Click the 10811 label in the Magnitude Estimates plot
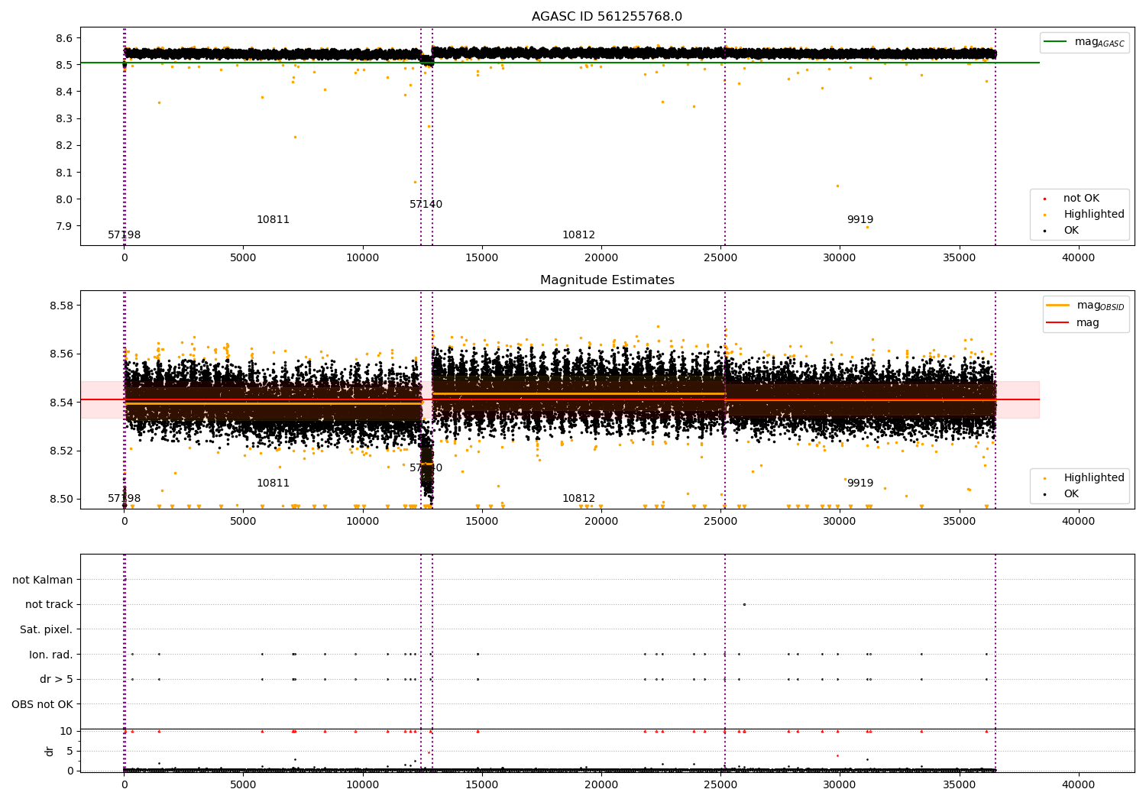The width and height of the screenshot is (1146, 802). [x=273, y=483]
